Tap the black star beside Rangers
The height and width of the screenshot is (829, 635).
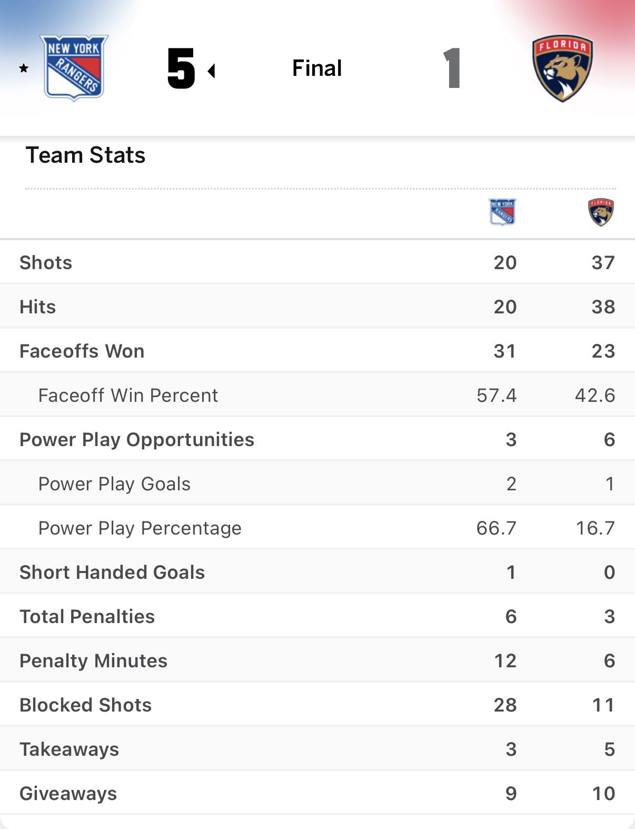click(24, 68)
